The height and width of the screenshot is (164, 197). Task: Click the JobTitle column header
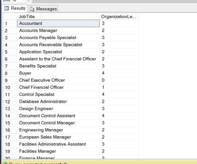click(58, 16)
